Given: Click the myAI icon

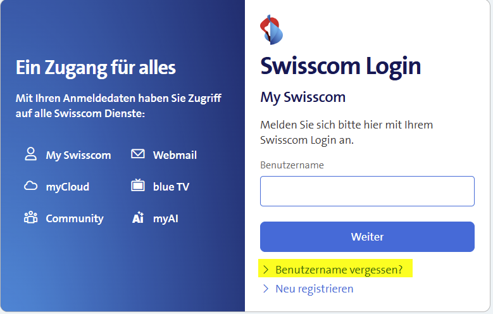Looking at the screenshot, I should coord(138,218).
